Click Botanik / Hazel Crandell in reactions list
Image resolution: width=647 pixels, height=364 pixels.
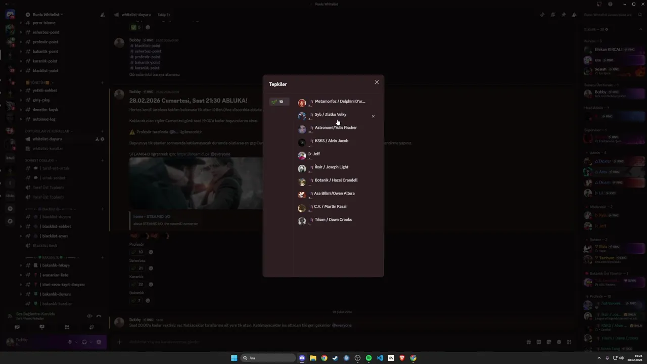[336, 180]
